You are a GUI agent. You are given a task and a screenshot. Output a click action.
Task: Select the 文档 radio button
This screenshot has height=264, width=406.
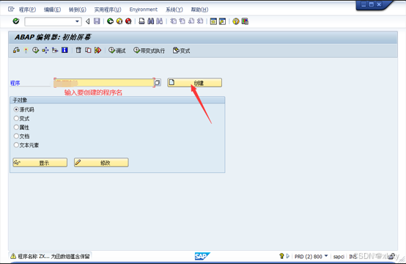(x=16, y=136)
